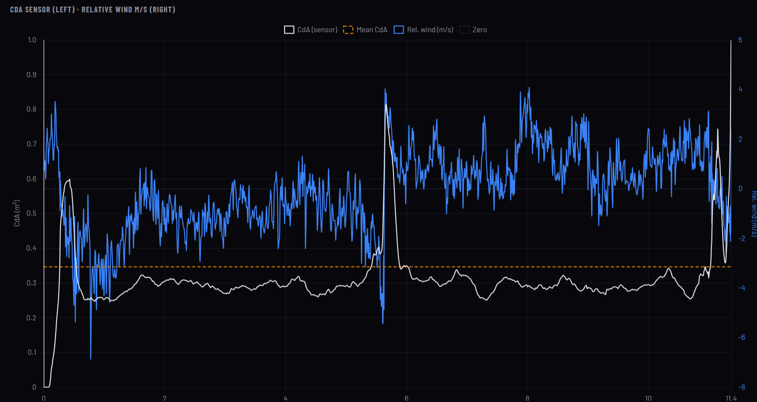
Task: Click the left axis value 0.9
Action: (32, 75)
